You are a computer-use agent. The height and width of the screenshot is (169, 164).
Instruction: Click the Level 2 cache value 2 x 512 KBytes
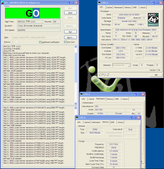pos(151,55)
